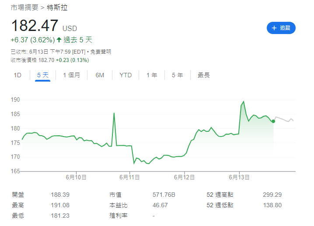
Task: Click the 殖利率 label
Action: [x=119, y=216]
